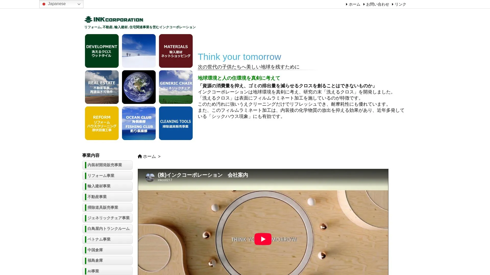Select ジェネリックチェア事業 in the sidebar menu
The image size is (490, 275).
pos(107,218)
